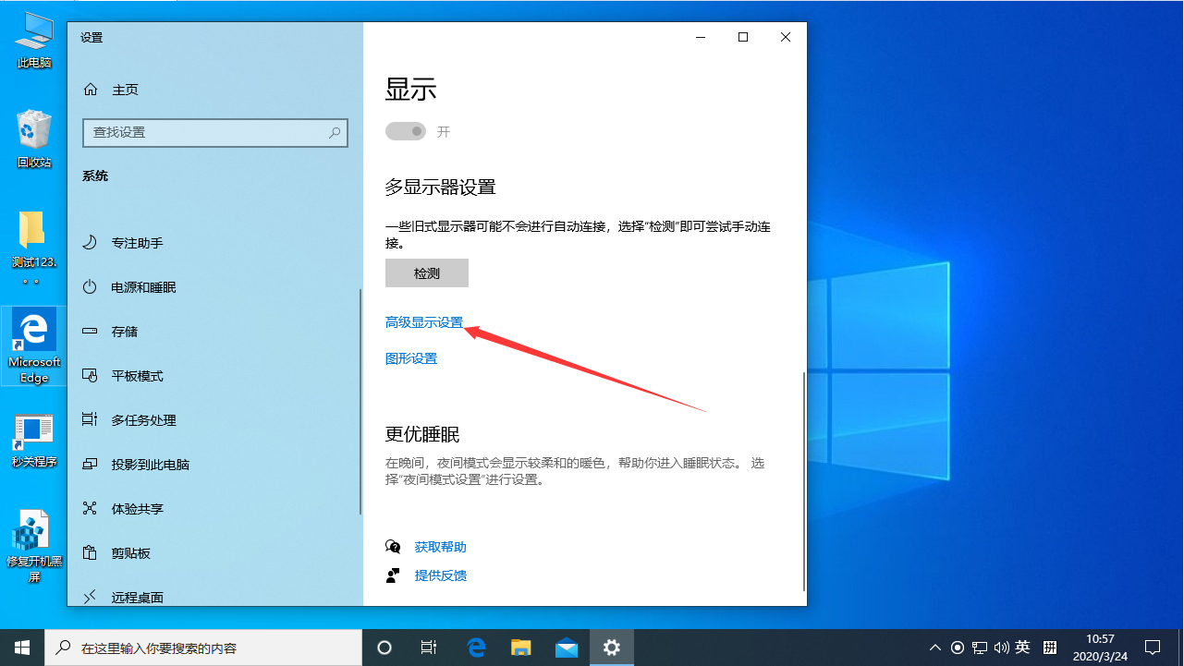
Task: Click 提供反馈 to give feedback
Action: click(x=440, y=575)
